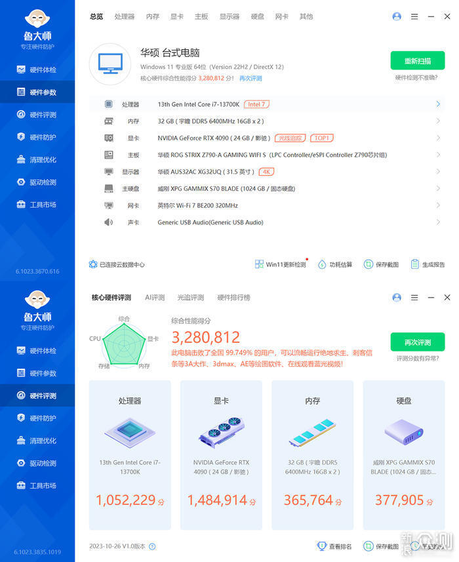Open 驱动检测 in the upper window sidebar
The image size is (459, 562).
pyautogui.click(x=37, y=182)
